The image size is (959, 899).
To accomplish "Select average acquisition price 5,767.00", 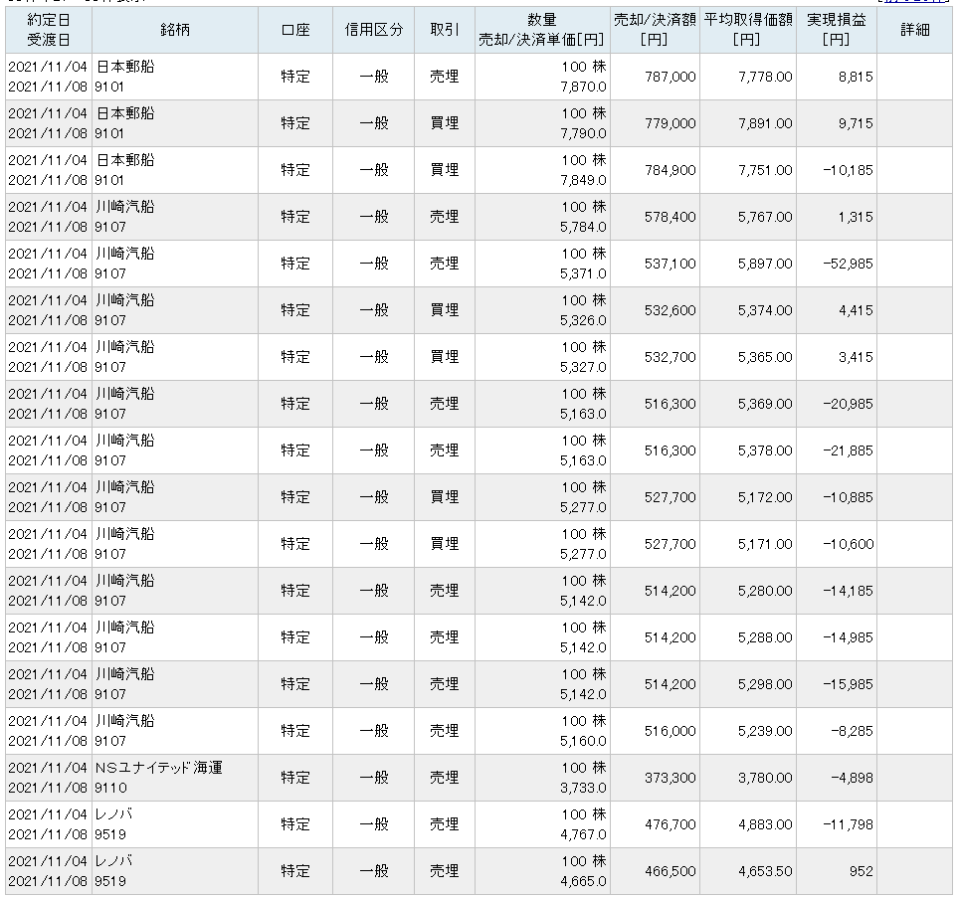I will (x=765, y=217).
